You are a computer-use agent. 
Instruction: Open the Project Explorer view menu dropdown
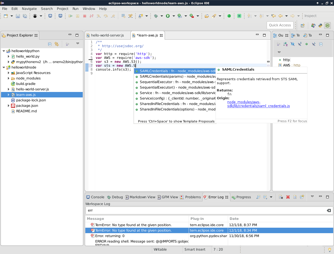(x=77, y=44)
